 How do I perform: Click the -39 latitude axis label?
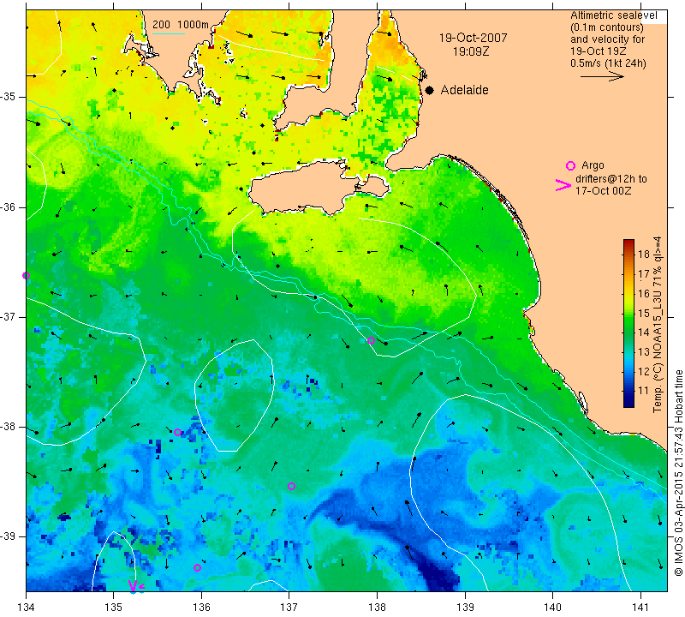tap(9, 536)
